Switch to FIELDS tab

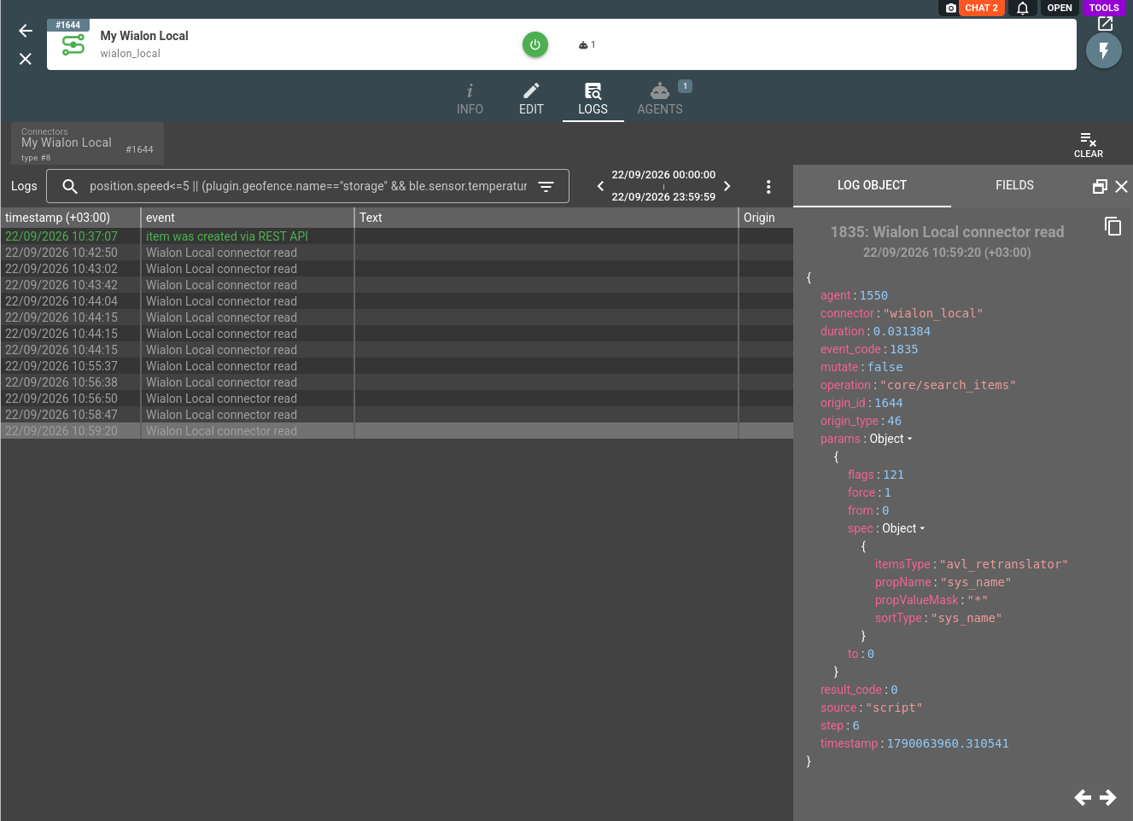pos(1014,185)
